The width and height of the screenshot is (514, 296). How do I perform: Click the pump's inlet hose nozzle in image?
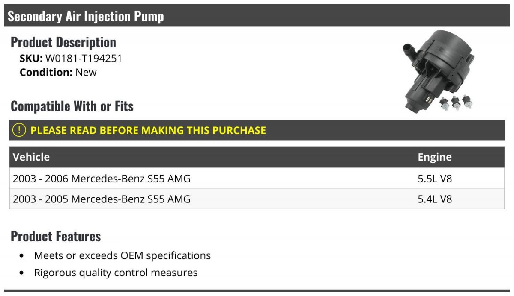409,49
